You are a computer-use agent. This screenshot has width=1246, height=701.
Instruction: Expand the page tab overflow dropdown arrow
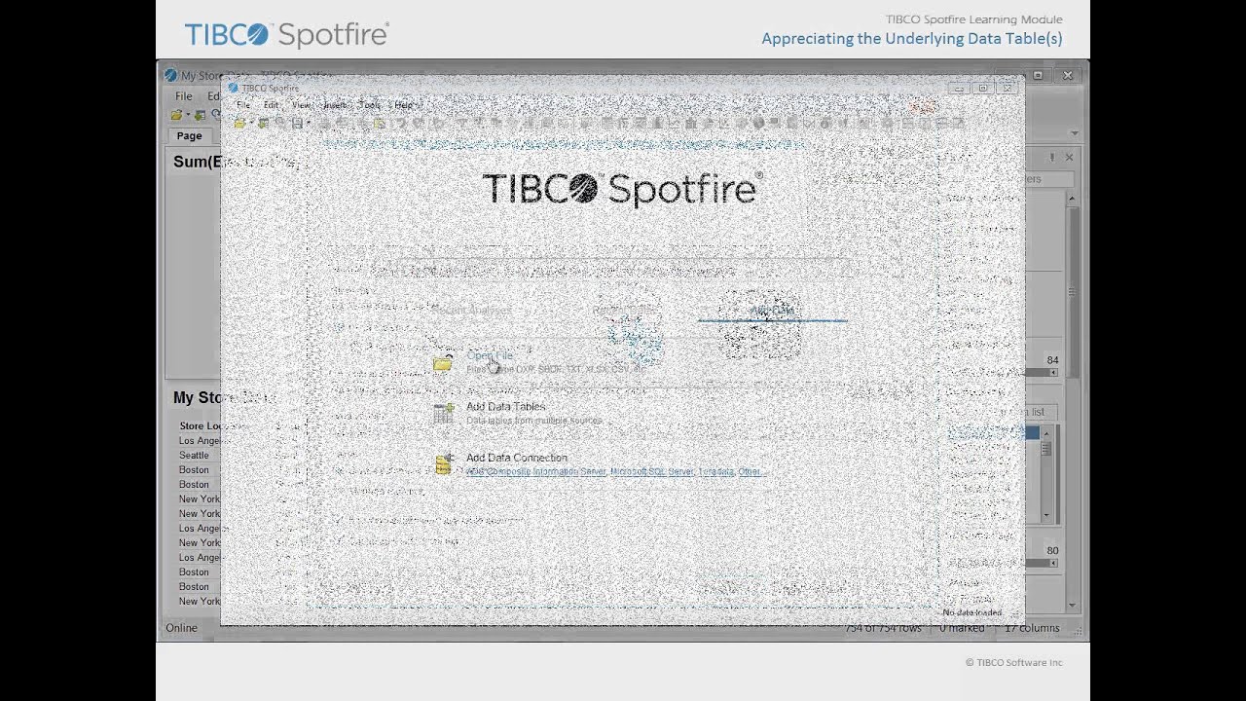point(1074,133)
